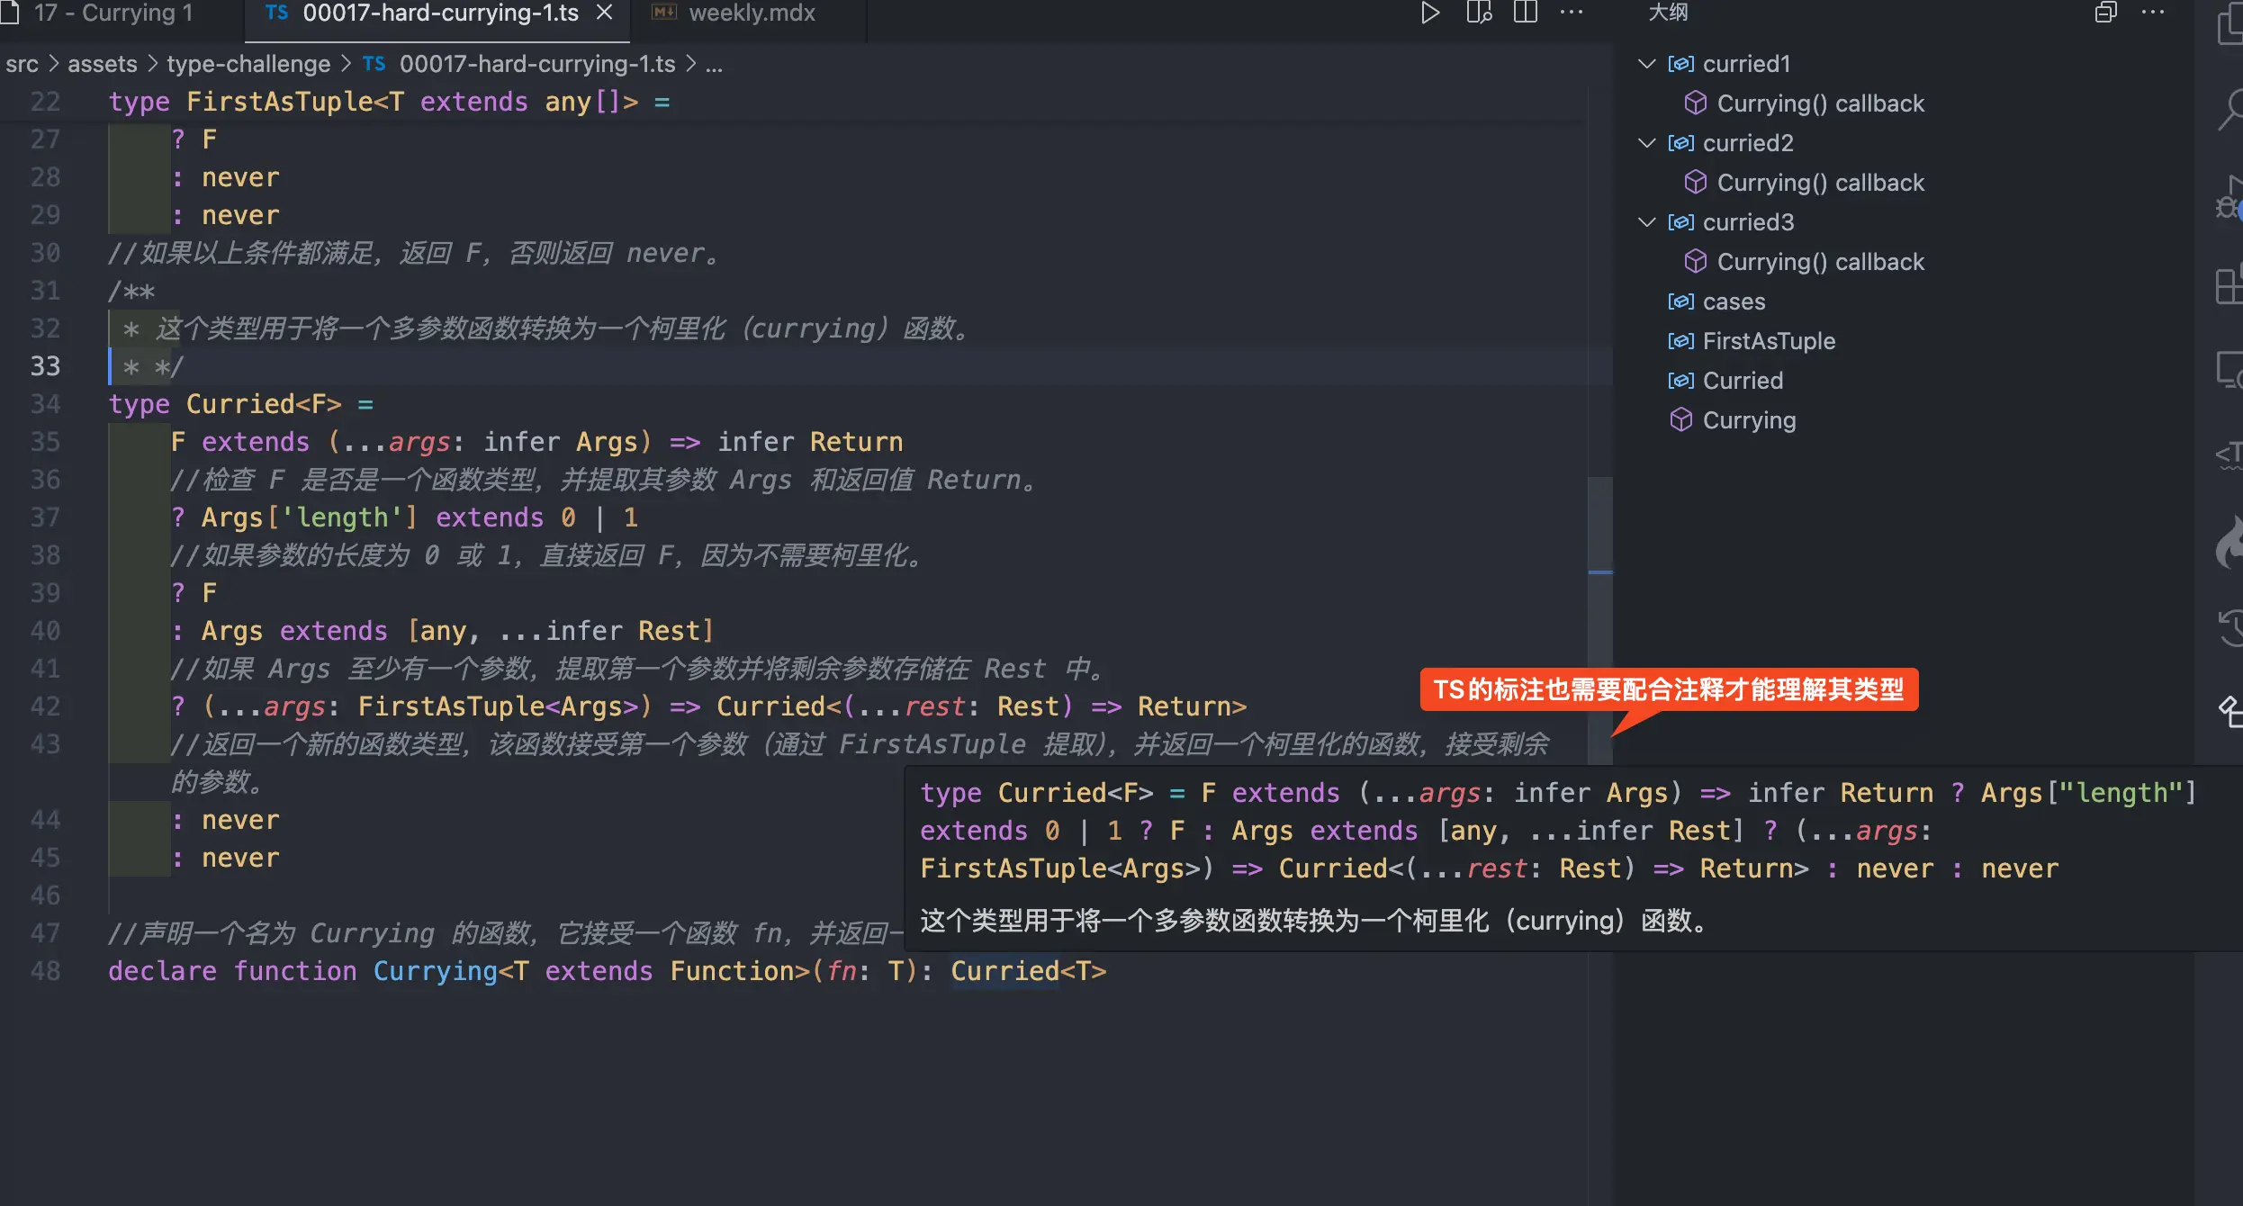The image size is (2243, 1206).
Task: Split the editor right
Action: tap(1525, 13)
